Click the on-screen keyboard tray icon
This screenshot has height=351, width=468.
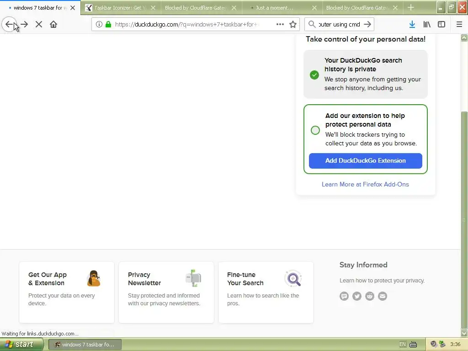pyautogui.click(x=413, y=345)
